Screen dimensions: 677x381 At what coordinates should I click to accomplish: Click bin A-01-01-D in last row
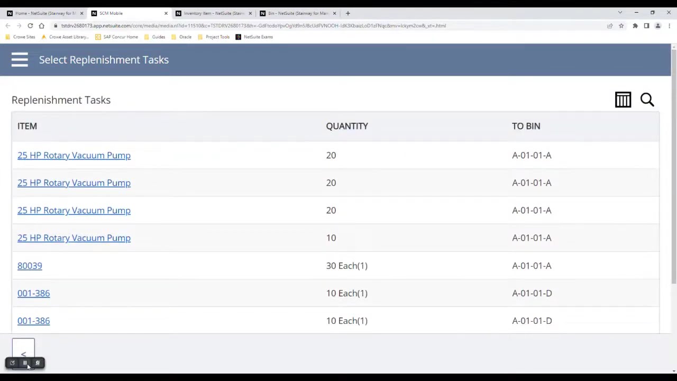[532, 321]
